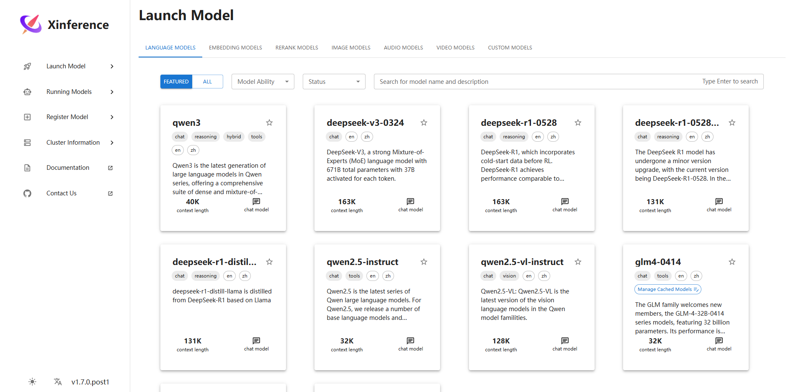Click the GitHub icon beside Contact Us
The width and height of the screenshot is (791, 392).
[x=27, y=193]
